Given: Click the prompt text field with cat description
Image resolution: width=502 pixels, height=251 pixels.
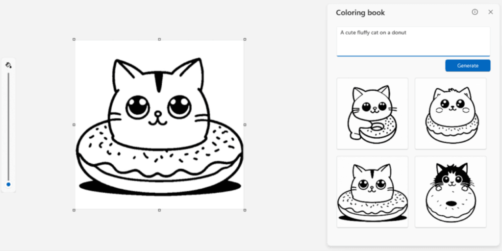Looking at the screenshot, I should (413, 41).
